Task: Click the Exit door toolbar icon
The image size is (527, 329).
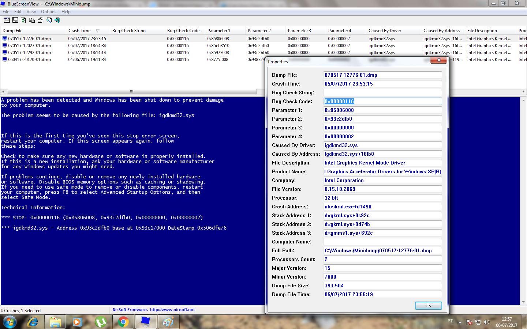Action: click(x=57, y=20)
